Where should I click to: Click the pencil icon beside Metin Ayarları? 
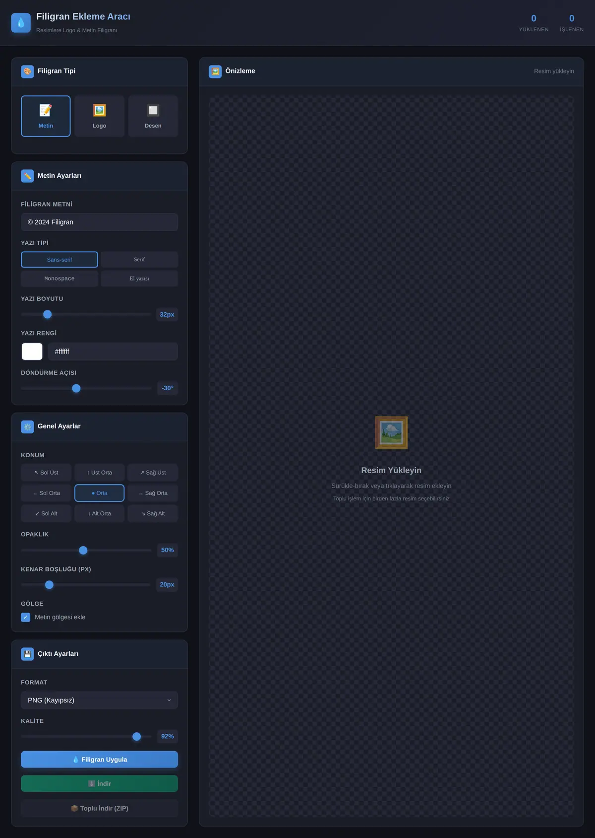(27, 176)
